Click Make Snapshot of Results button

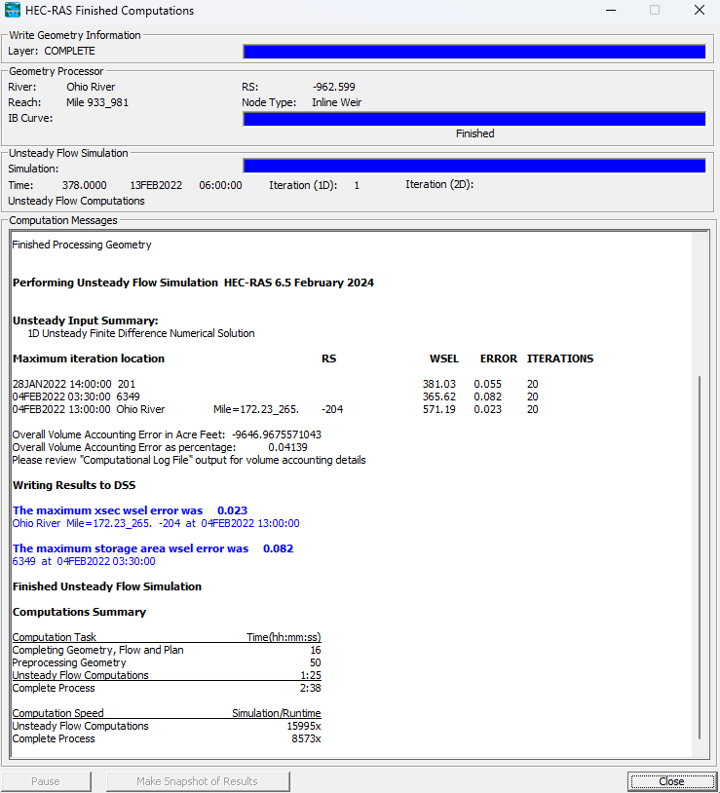pyautogui.click(x=197, y=781)
